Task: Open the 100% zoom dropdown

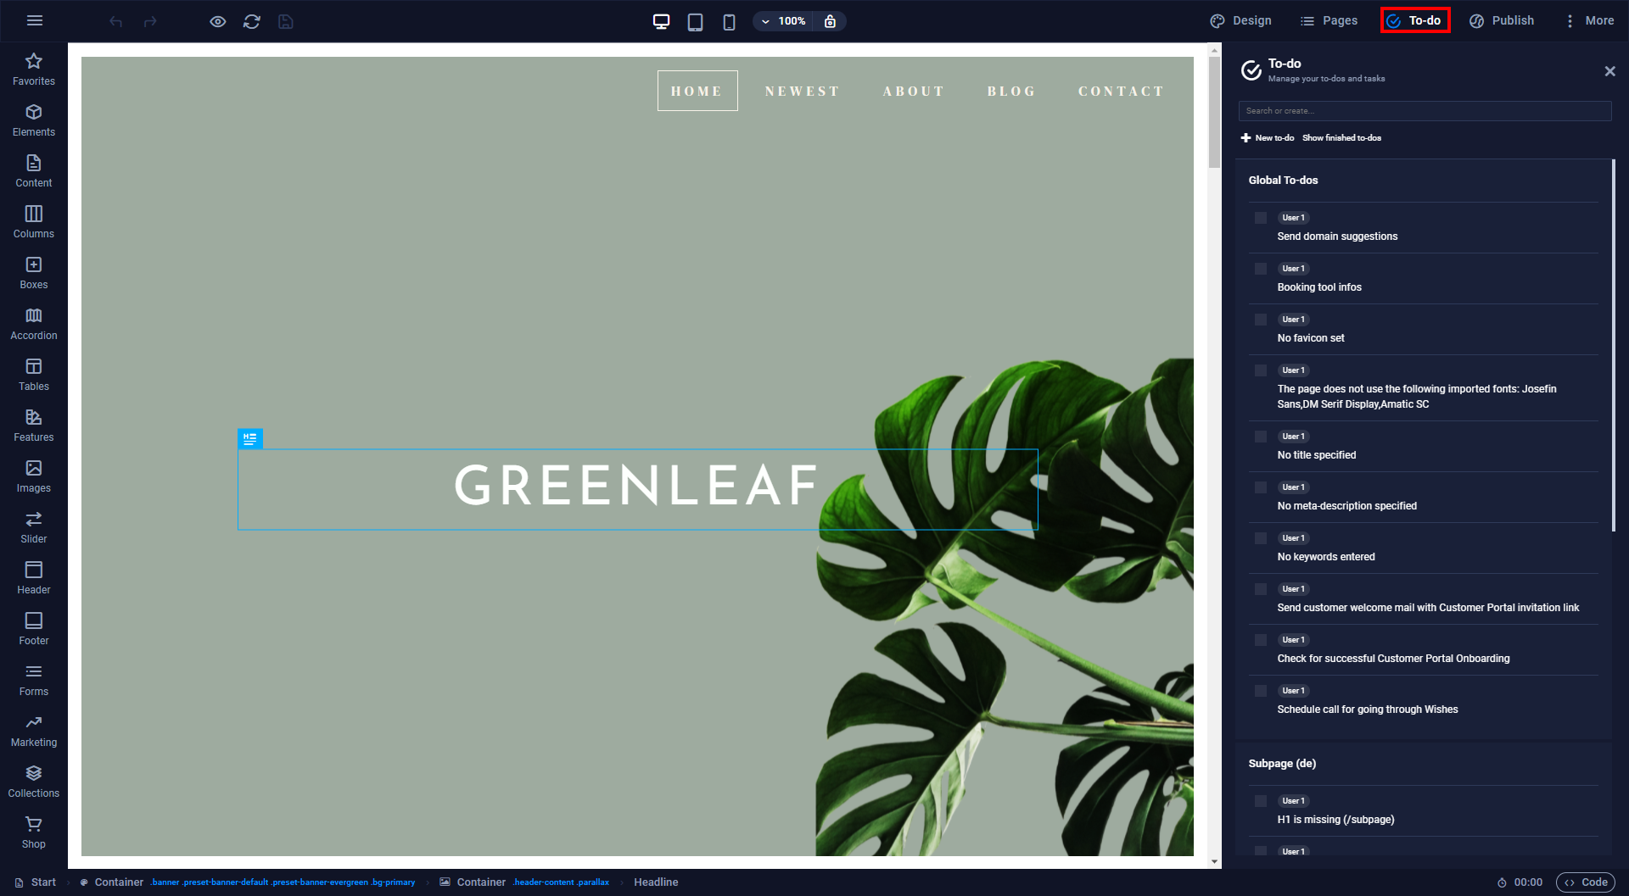Action: 783,21
